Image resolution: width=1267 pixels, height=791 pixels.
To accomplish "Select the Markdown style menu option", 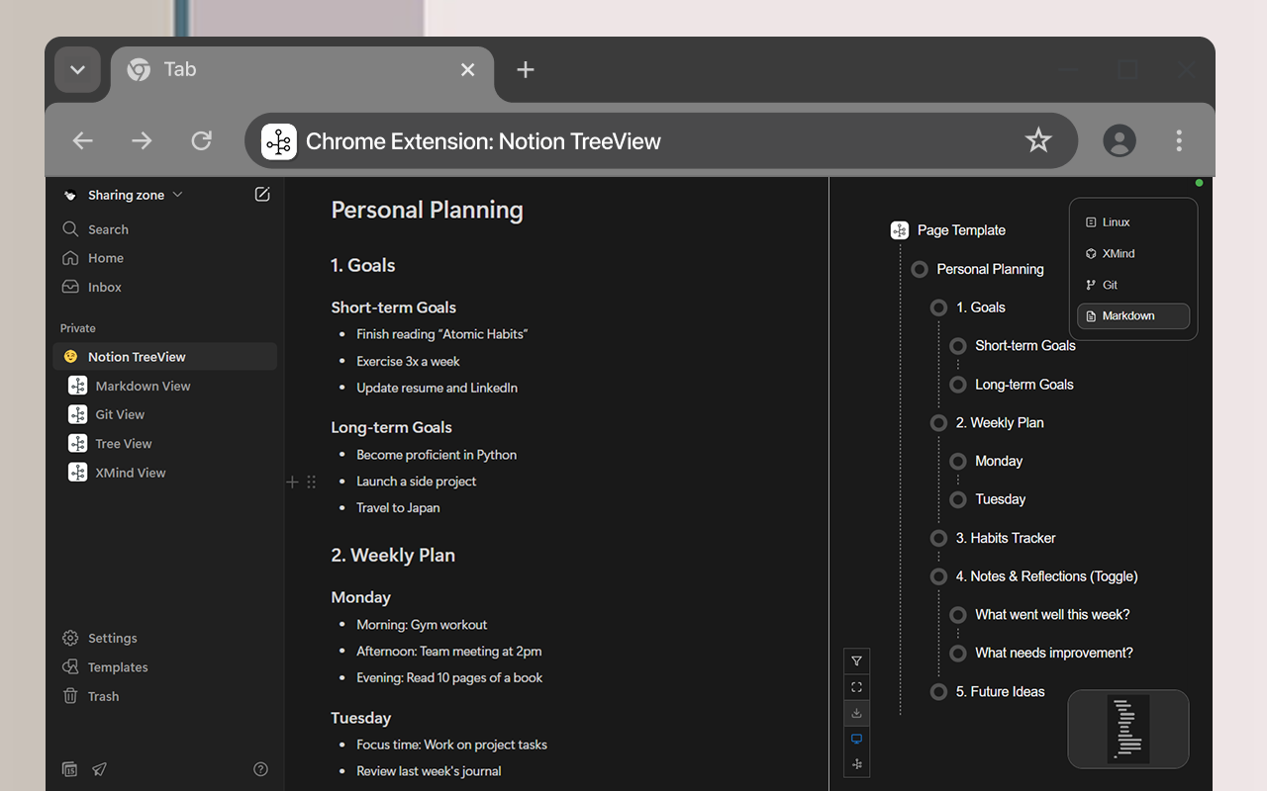I will point(1133,316).
